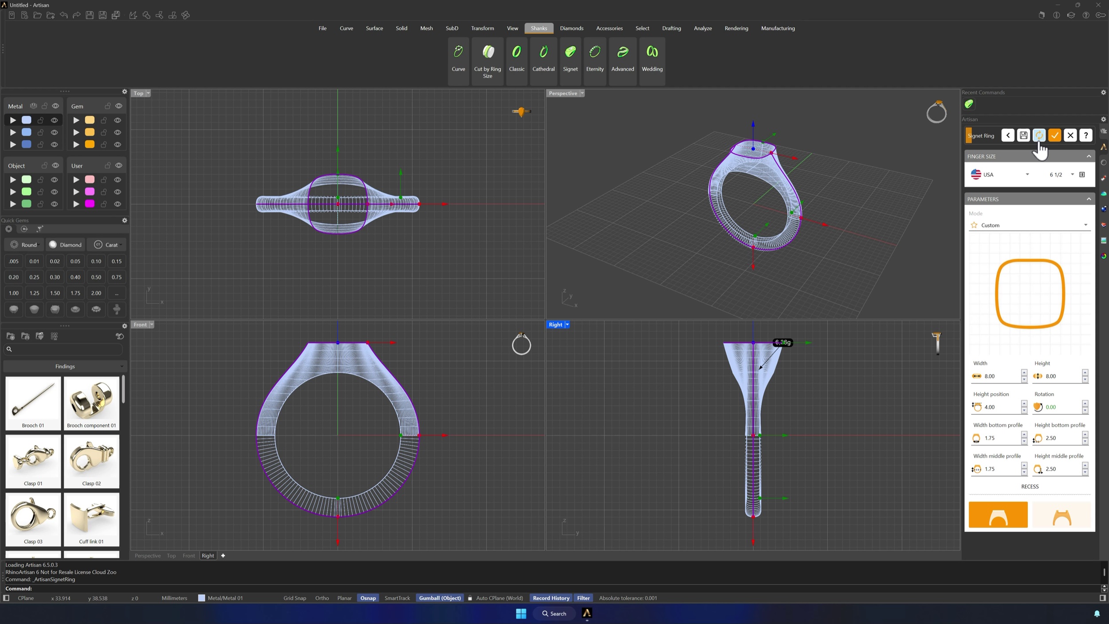Refresh the Signet Ring preview
Image resolution: width=1109 pixels, height=624 pixels.
pos(1039,135)
